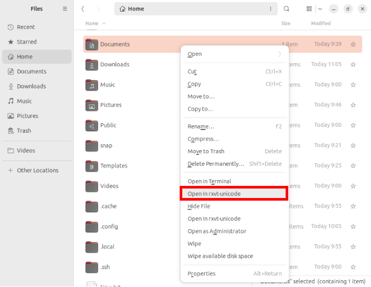The width and height of the screenshot is (371, 287).
Task: Select Compress… from context menu
Action: click(x=203, y=139)
